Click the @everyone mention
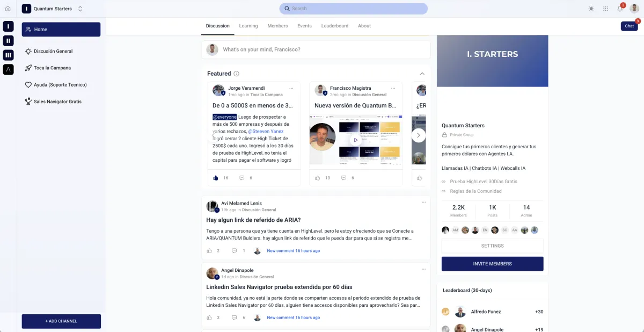The height and width of the screenshot is (332, 644). (225, 117)
